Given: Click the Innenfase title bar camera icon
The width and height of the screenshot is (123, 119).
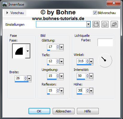Looking at the screenshot, I should click(5, 4).
